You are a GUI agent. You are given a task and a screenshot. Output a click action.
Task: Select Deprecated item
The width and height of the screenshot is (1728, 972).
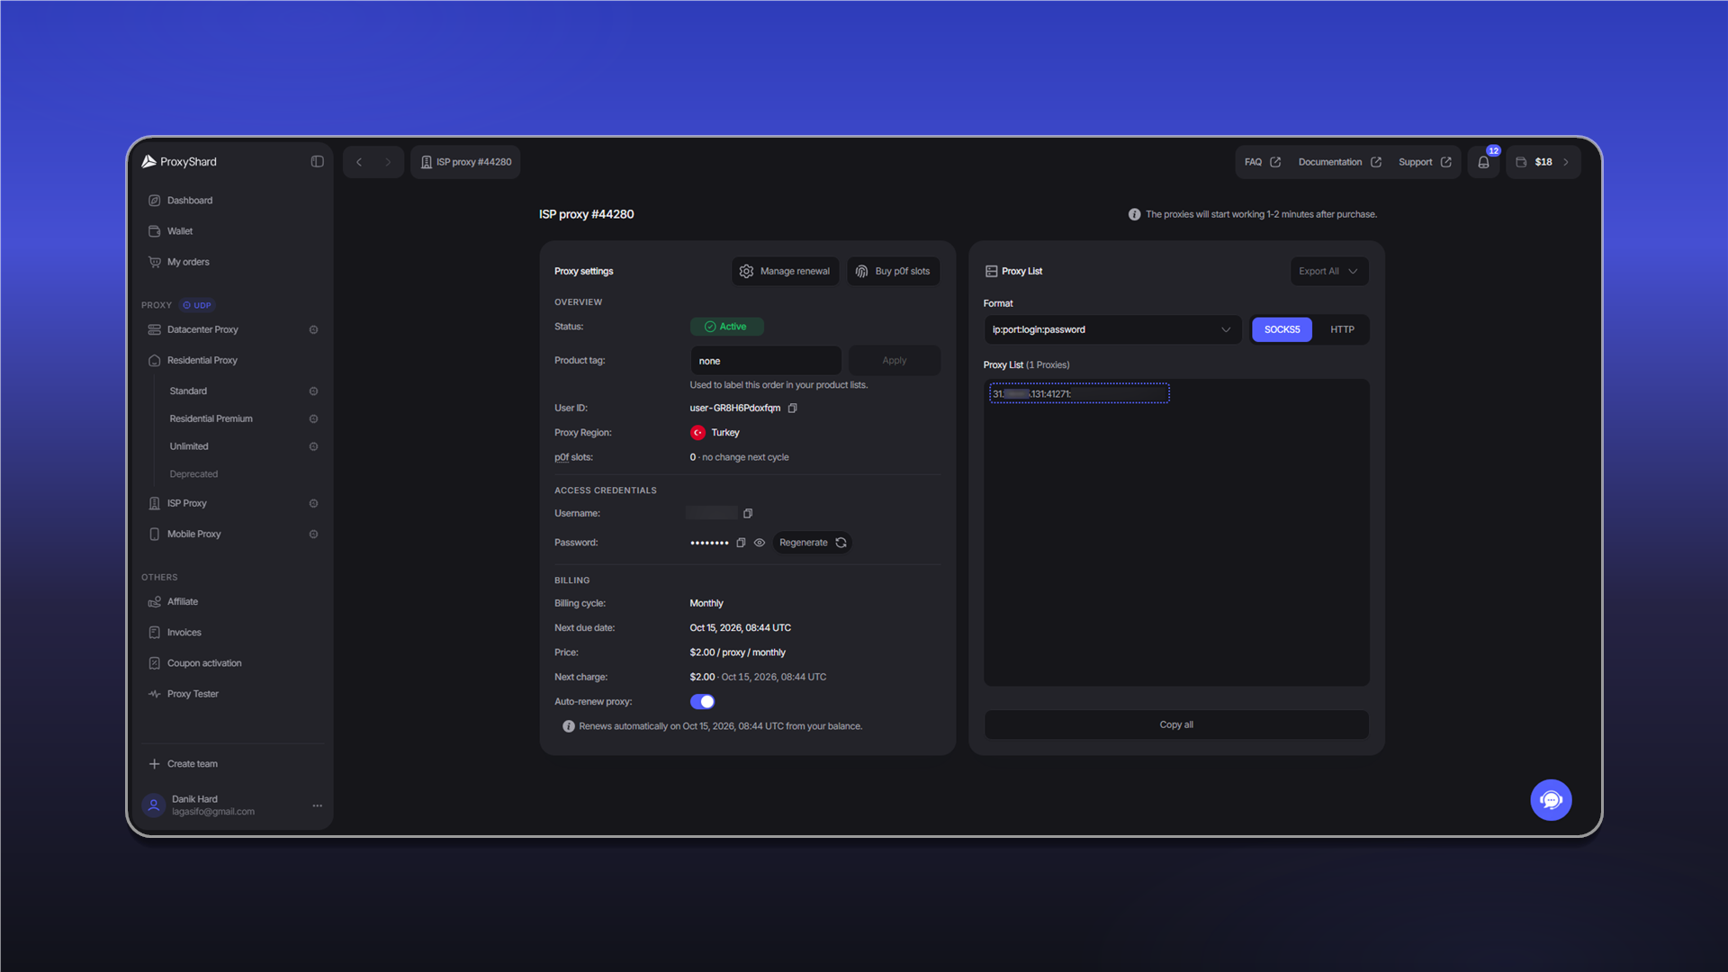193,474
